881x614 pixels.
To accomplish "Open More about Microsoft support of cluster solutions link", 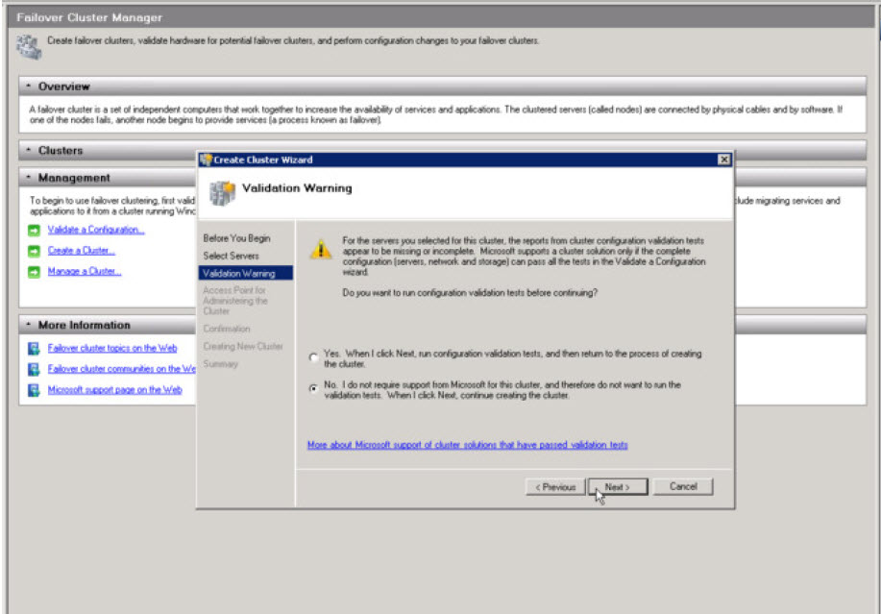I will click(468, 445).
